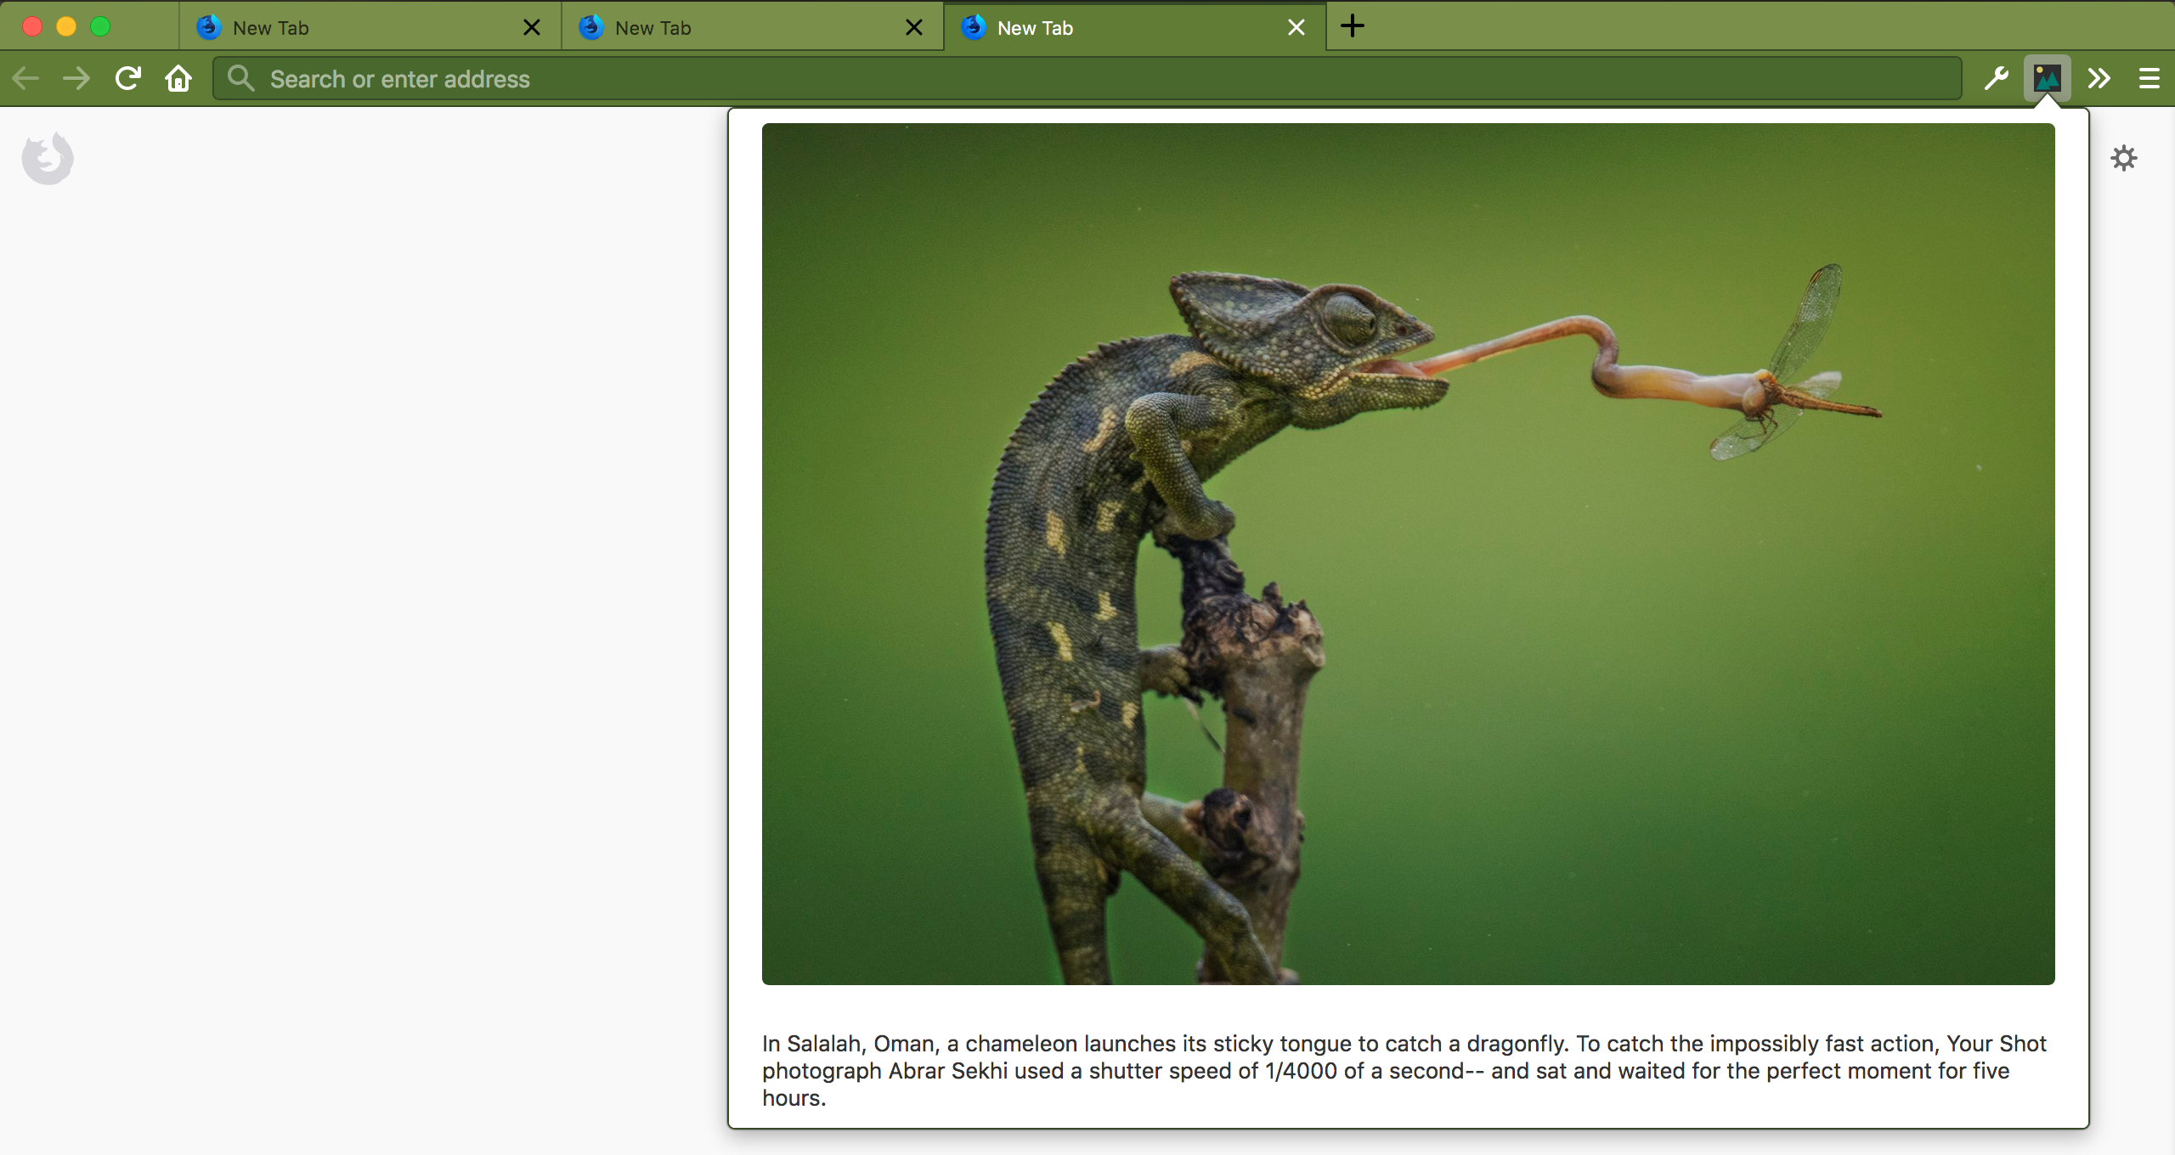Open the hamburger application menu
Image resolution: width=2175 pixels, height=1155 pixels.
pos(2150,79)
